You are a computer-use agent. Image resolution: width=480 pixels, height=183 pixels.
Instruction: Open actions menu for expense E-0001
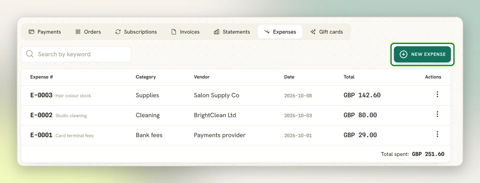(x=437, y=134)
